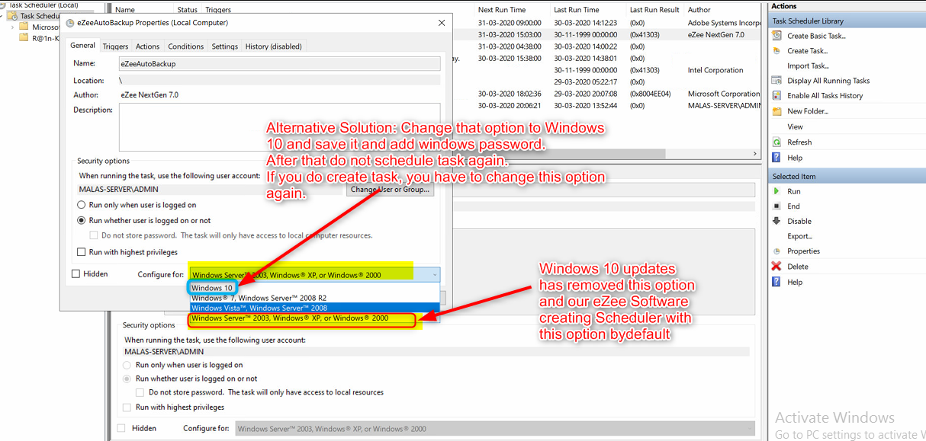The height and width of the screenshot is (441, 926).
Task: Click the Create Basic Task icon
Action: click(776, 36)
